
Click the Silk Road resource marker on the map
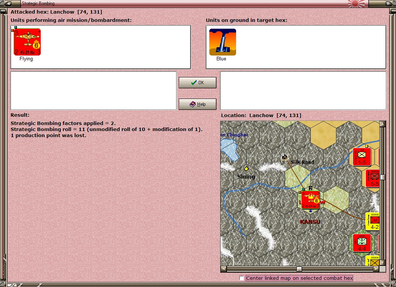coord(285,157)
